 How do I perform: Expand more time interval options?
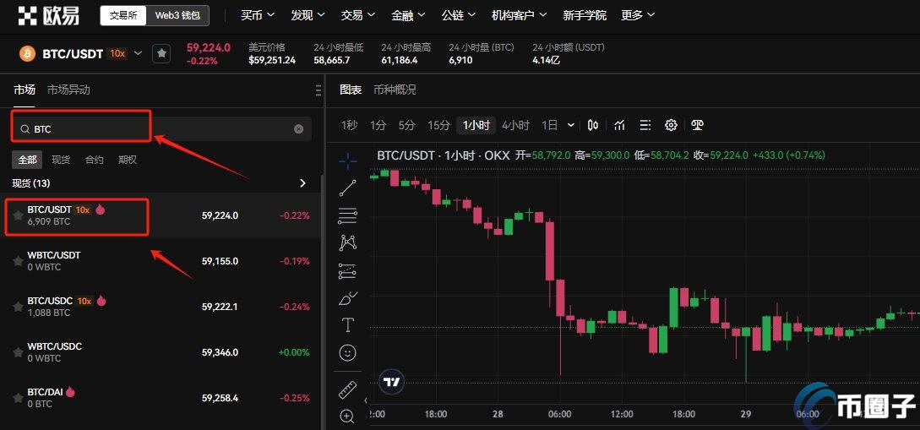click(571, 125)
